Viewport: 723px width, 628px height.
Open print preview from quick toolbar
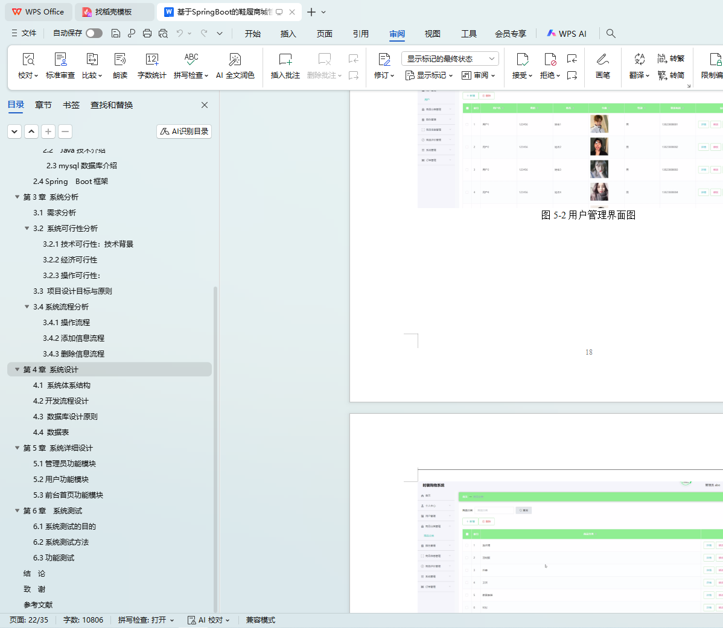[163, 33]
